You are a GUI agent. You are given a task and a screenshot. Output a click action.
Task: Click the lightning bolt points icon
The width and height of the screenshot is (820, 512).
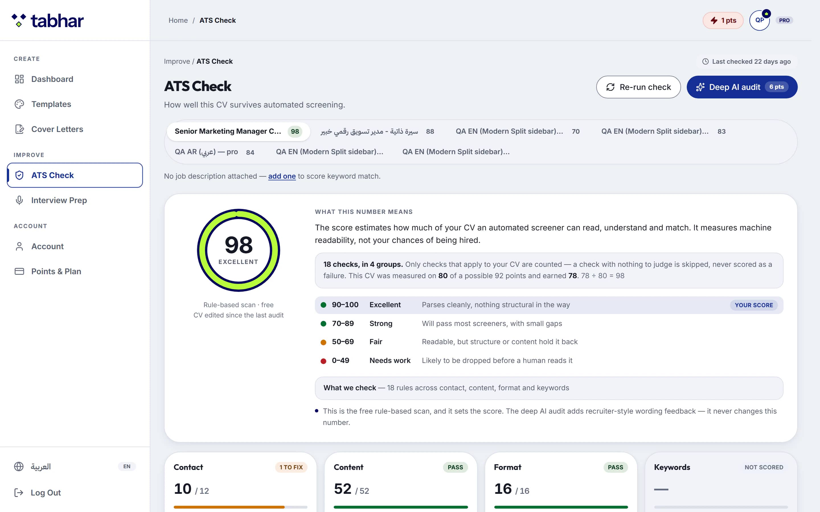click(x=714, y=20)
